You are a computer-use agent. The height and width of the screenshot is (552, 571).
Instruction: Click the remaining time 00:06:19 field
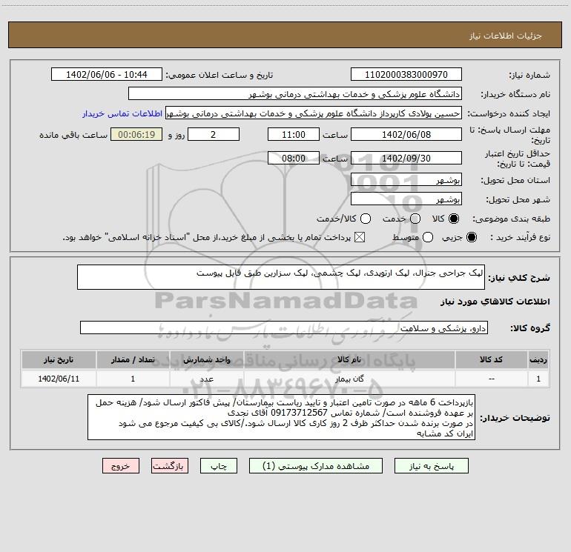[136, 134]
